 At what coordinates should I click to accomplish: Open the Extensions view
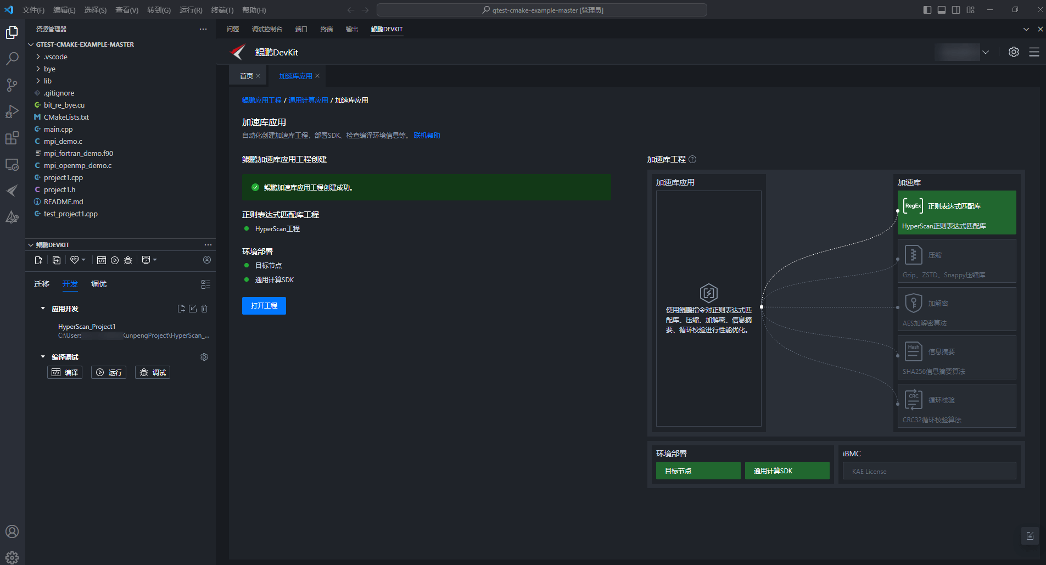(12, 138)
